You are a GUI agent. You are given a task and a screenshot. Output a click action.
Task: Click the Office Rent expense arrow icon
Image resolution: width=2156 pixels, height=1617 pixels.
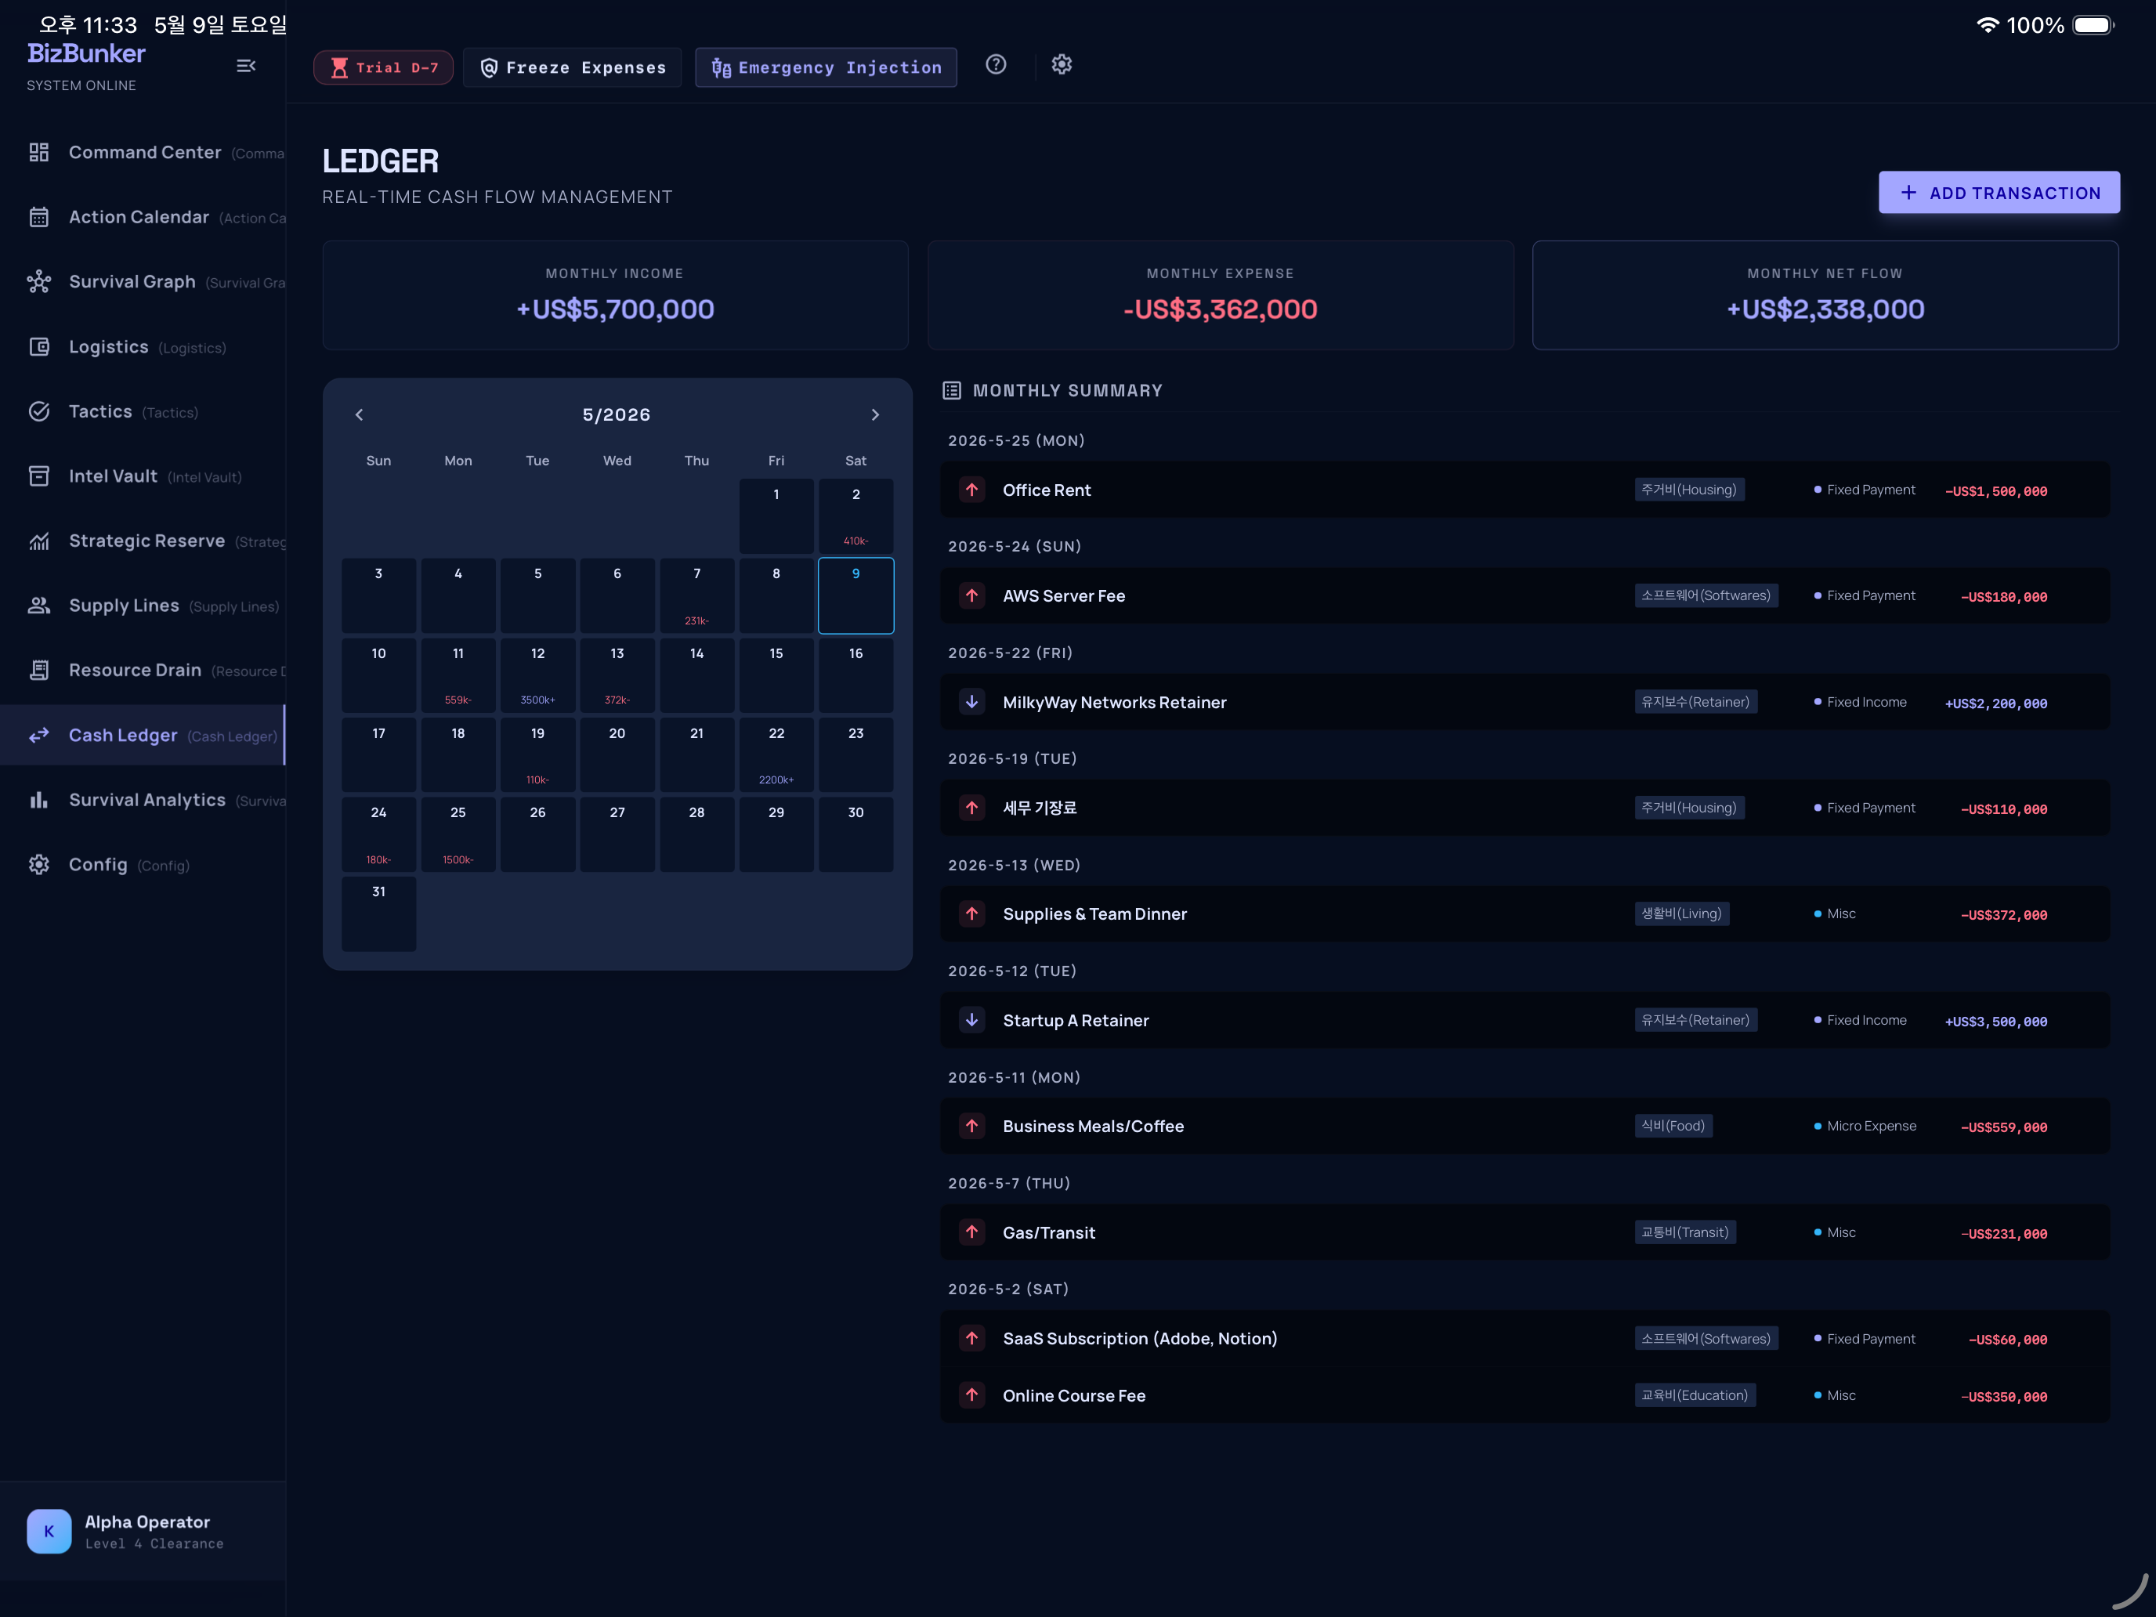pos(971,490)
